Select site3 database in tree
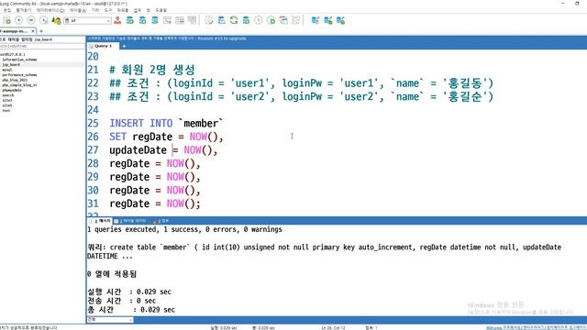The width and height of the screenshot is (587, 330). 7,100
